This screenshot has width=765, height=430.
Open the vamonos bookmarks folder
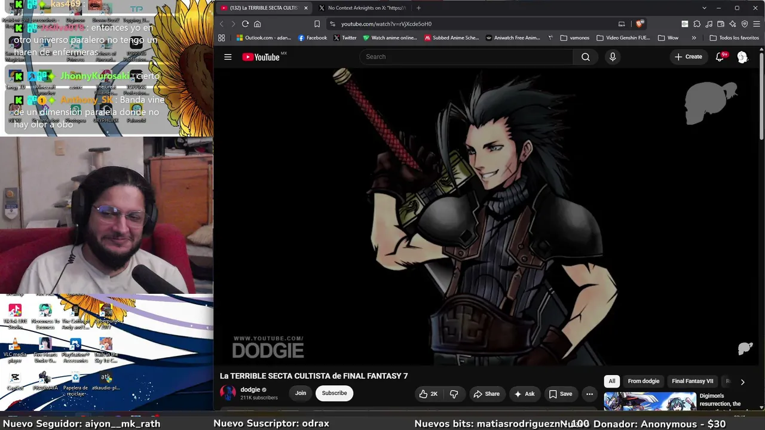(x=575, y=38)
